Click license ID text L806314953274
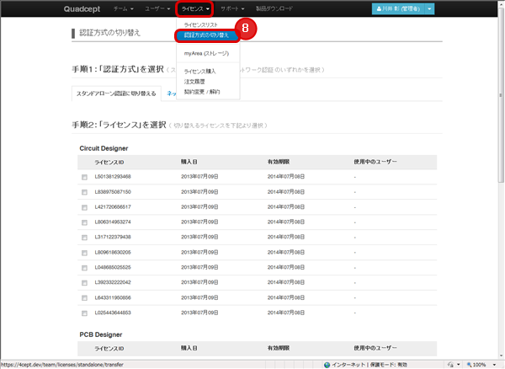This screenshot has width=505, height=369. click(113, 222)
